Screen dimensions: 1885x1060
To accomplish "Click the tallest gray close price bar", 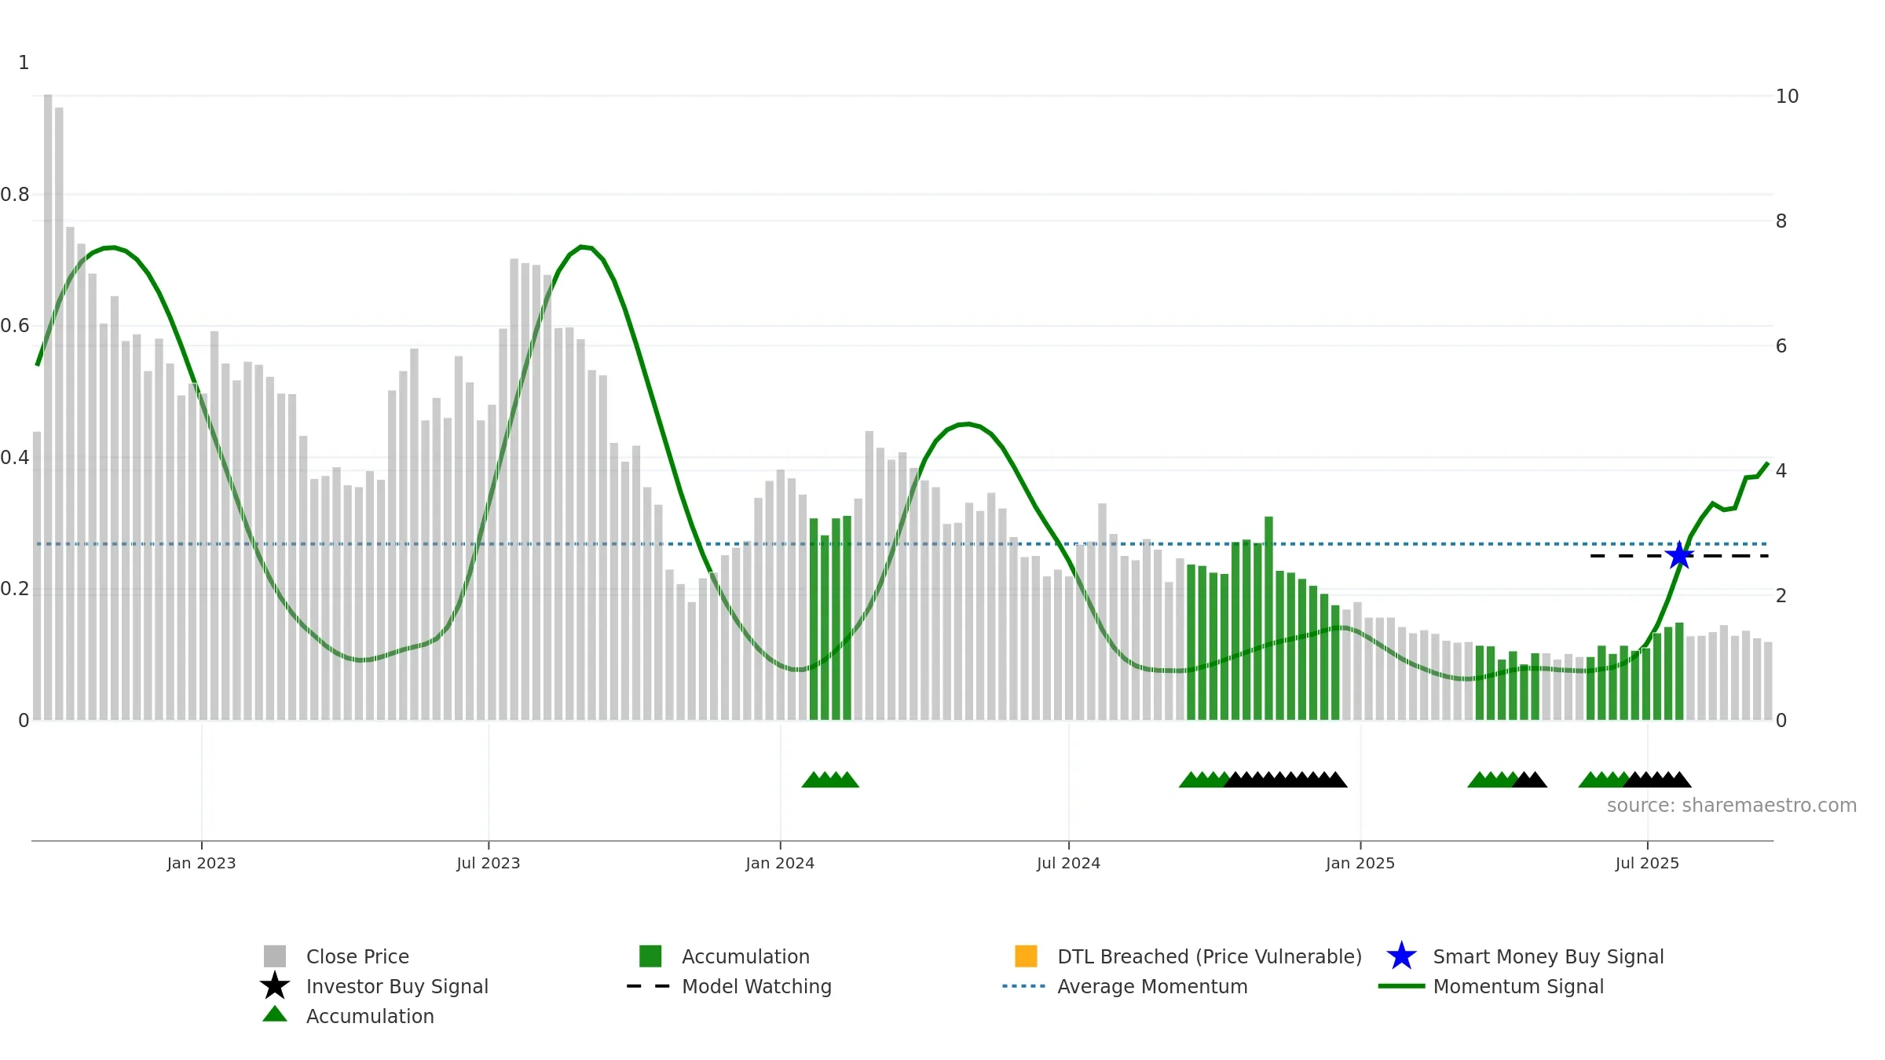I will click(48, 407).
